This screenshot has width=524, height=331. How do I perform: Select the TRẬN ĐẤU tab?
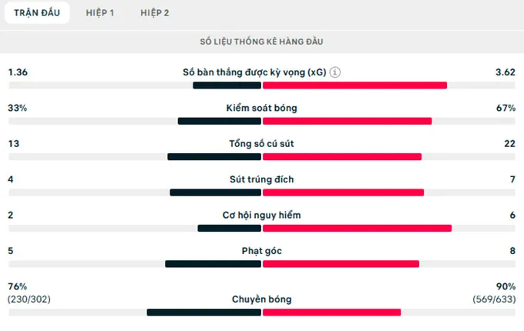click(x=36, y=13)
